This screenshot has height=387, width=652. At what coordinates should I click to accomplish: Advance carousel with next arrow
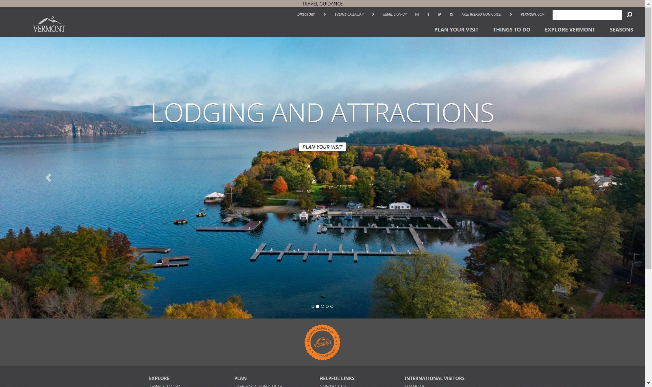tap(597, 178)
